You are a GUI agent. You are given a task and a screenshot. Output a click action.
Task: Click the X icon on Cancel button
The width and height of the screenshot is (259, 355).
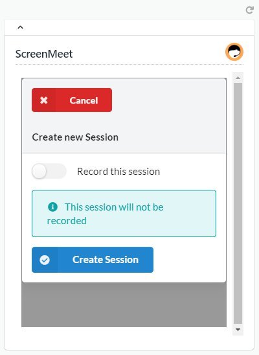pos(43,100)
